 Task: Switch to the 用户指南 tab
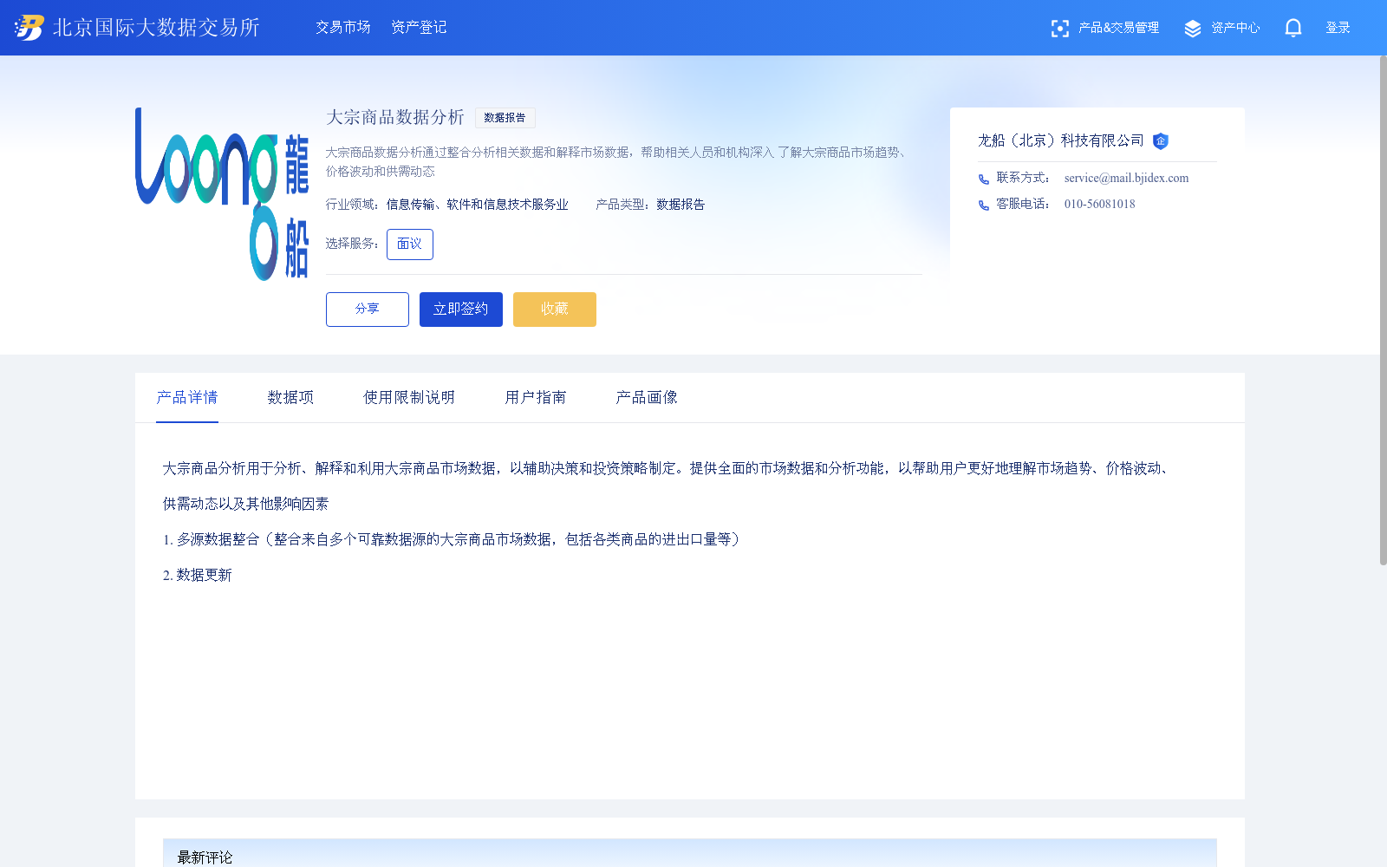[536, 398]
